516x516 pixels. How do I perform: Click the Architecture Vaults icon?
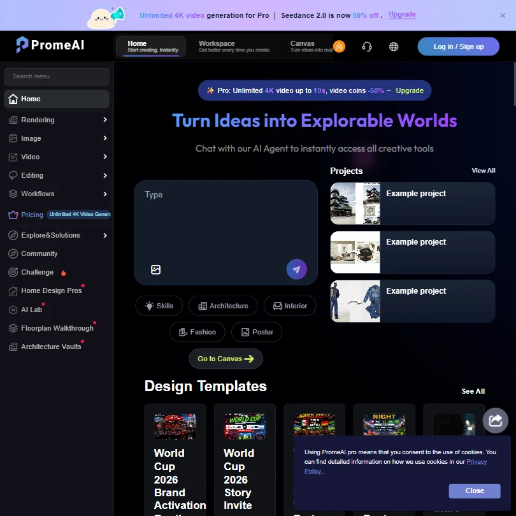pos(13,347)
